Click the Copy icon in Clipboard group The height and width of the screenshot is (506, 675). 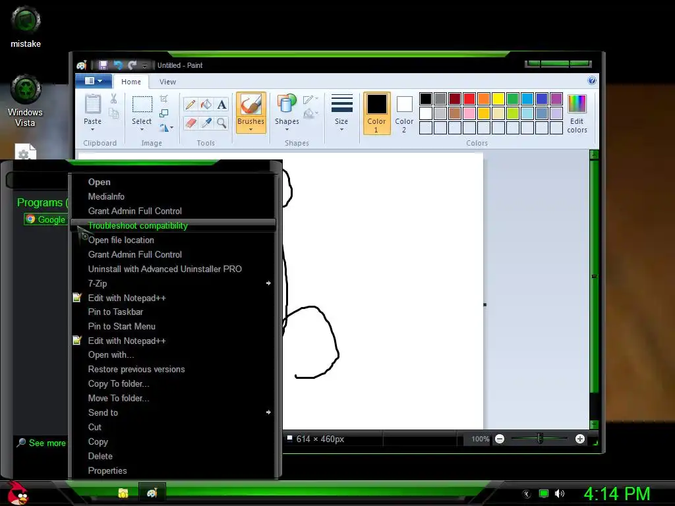point(113,113)
